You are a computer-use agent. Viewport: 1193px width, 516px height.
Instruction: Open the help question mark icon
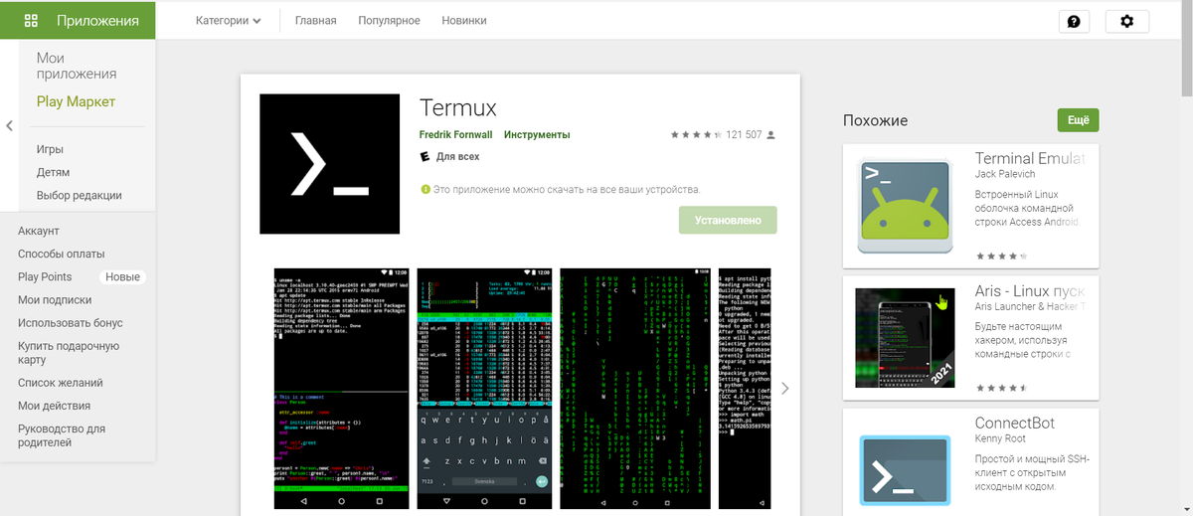(x=1074, y=21)
